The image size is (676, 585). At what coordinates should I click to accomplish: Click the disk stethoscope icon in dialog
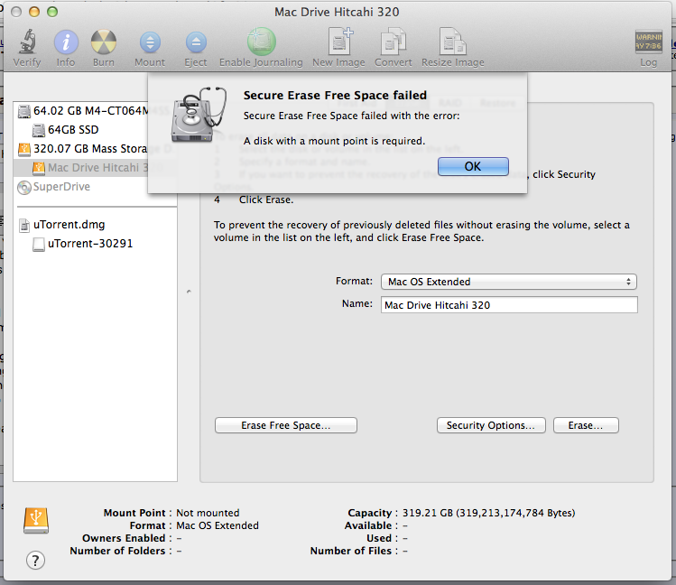[199, 115]
